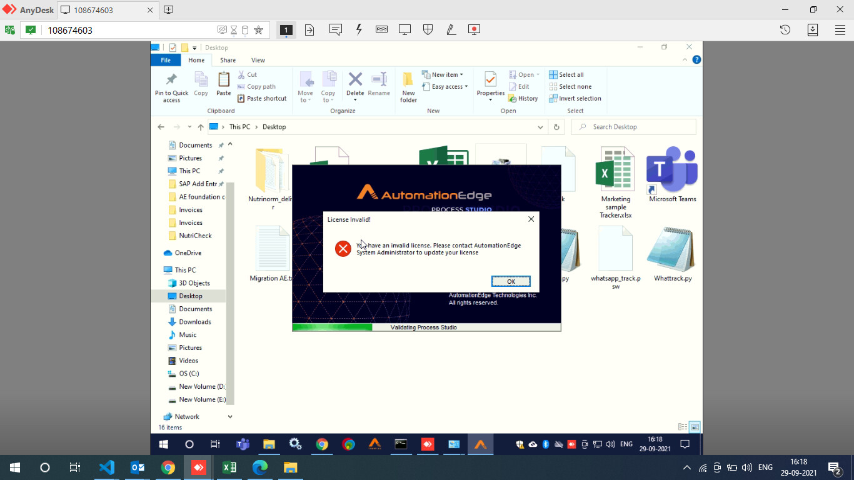854x480 pixels.
Task: Click Pin to Quick access in ribbon
Action: click(x=171, y=87)
